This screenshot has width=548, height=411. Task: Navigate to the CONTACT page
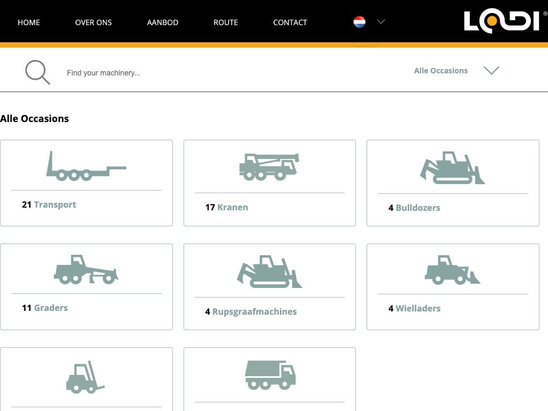click(290, 22)
